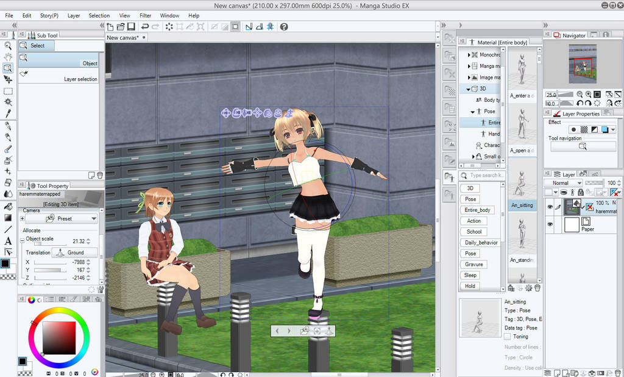Click the New file toolbar icon
624x377 pixels.
[x=110, y=27]
